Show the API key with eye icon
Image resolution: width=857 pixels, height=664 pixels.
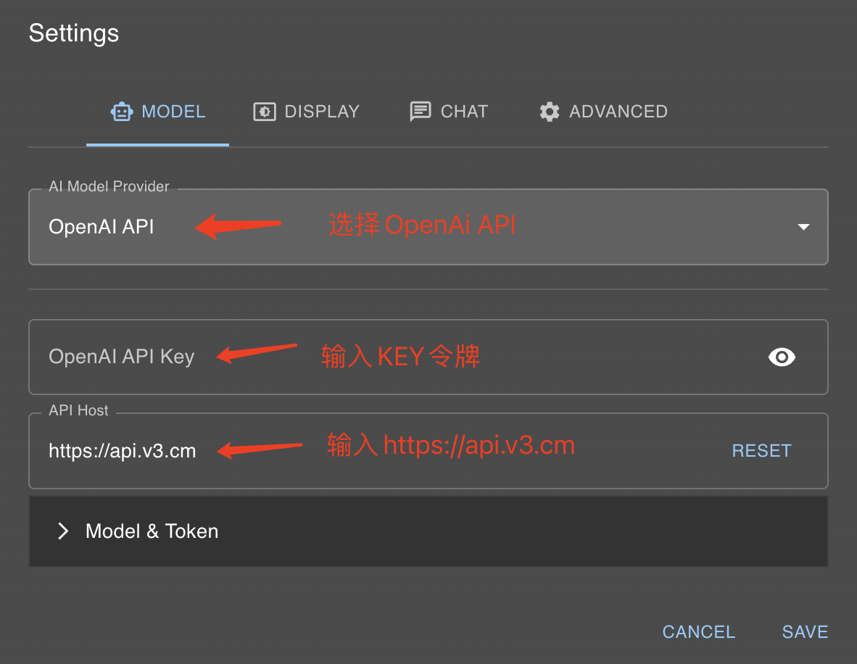coord(782,357)
